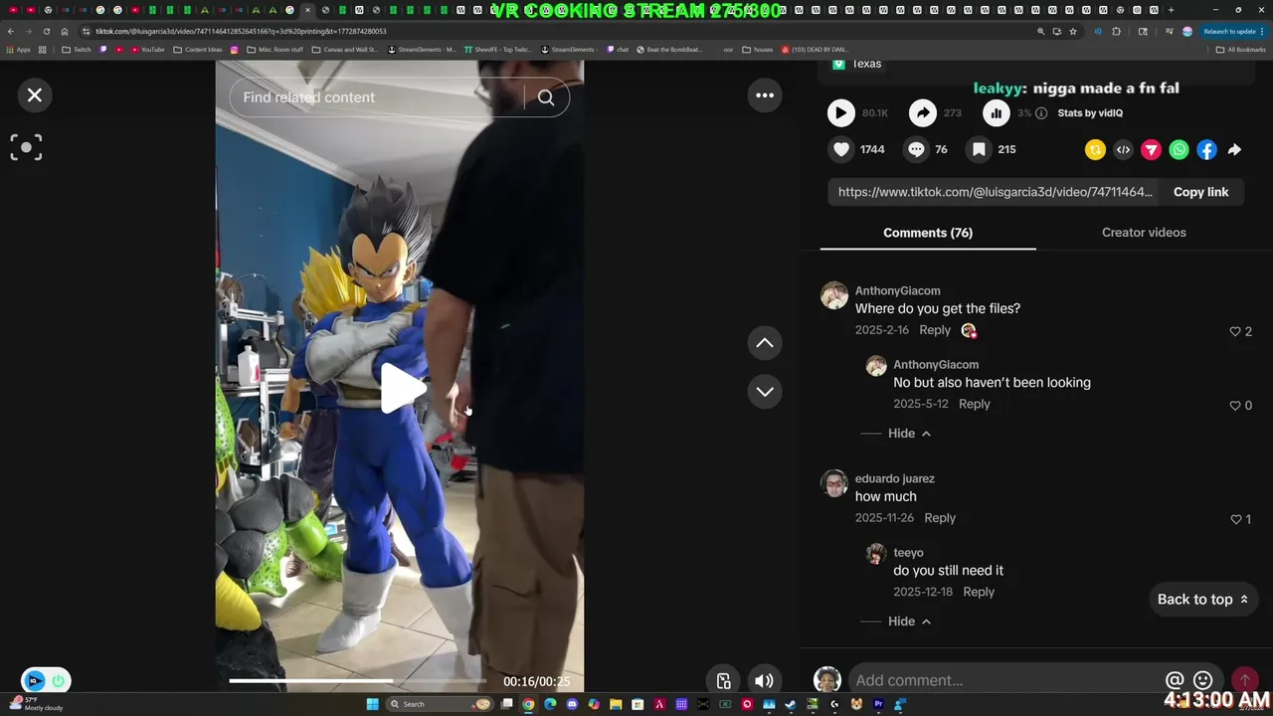Viewport: 1273px width, 716px height.
Task: Share via Facebook icon
Action: [1206, 150]
